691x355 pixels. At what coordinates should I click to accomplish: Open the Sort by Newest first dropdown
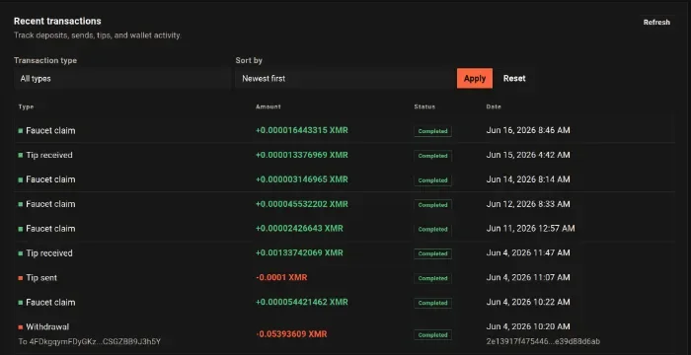pyautogui.click(x=345, y=79)
